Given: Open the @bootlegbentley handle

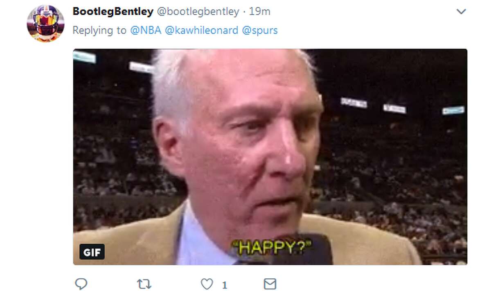Looking at the screenshot, I should pos(198,12).
